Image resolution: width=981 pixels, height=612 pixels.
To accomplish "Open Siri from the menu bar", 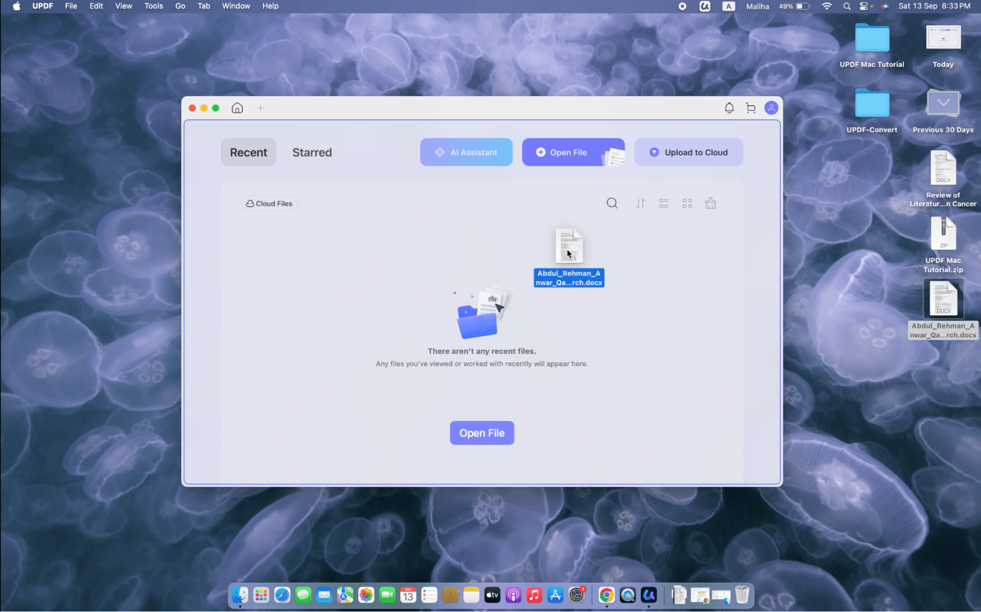I will point(885,6).
